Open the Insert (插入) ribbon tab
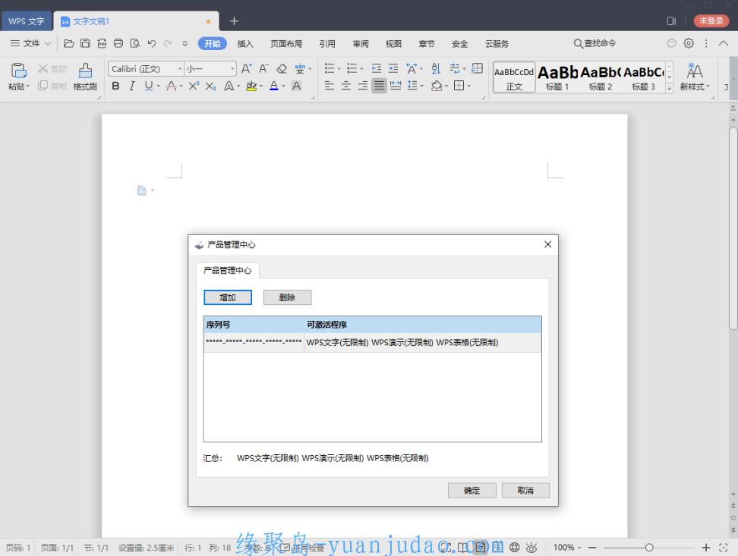The height and width of the screenshot is (556, 738). pos(245,44)
